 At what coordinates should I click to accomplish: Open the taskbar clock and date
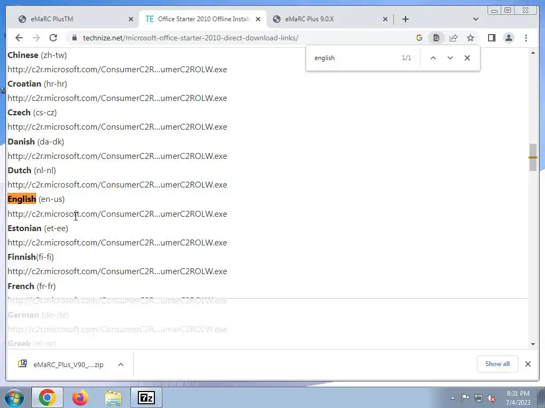click(518, 398)
